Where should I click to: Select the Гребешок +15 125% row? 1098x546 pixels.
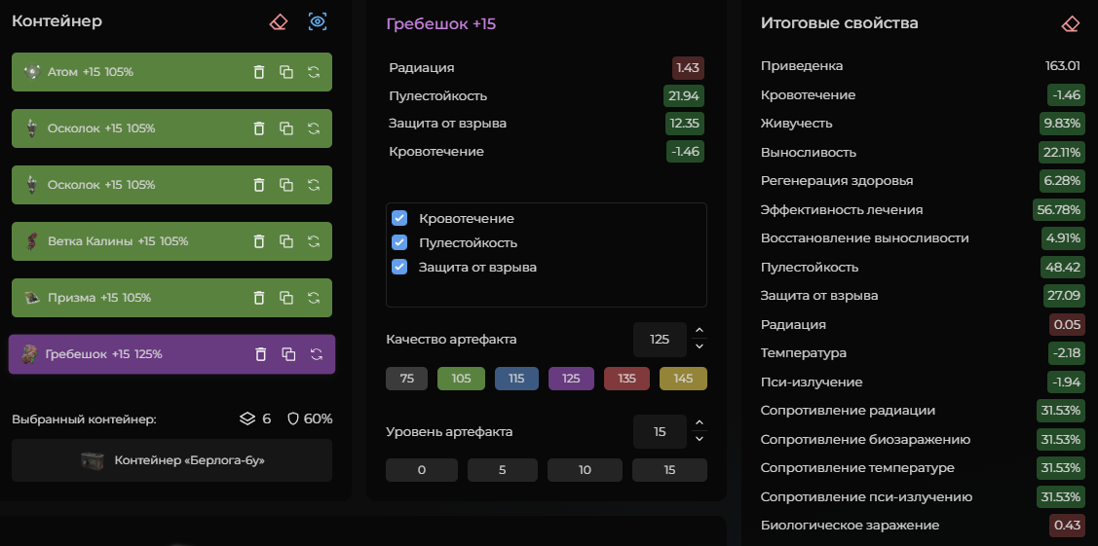[x=127, y=354]
